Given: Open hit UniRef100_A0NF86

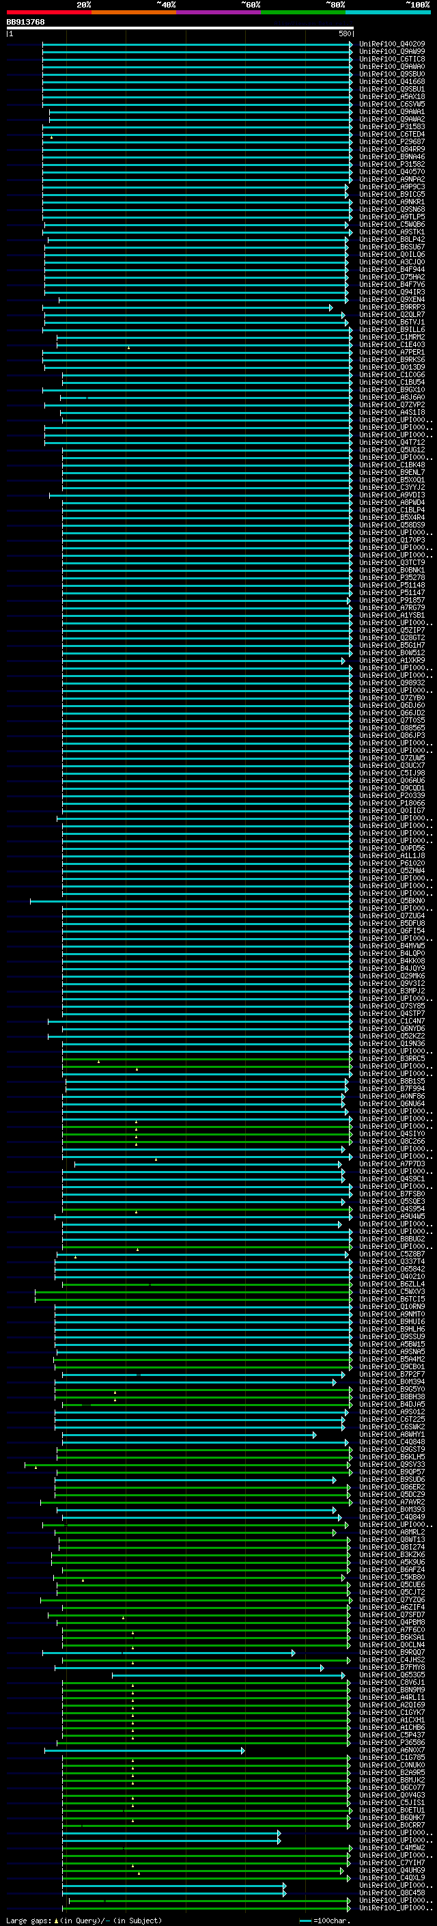Looking at the screenshot, I should (x=392, y=1097).
